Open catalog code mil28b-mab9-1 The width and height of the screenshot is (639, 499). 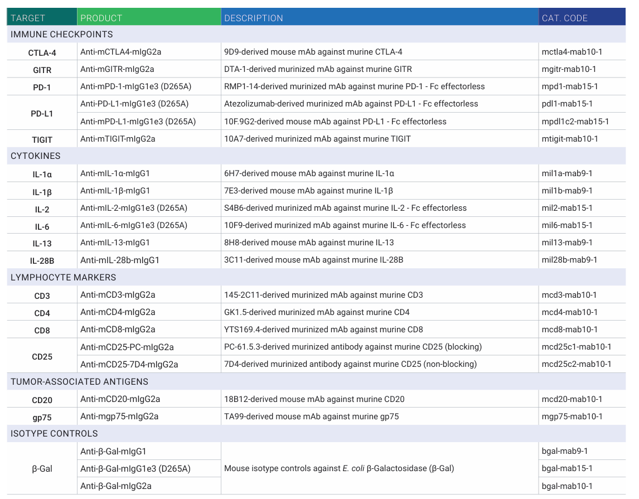pos(569,260)
